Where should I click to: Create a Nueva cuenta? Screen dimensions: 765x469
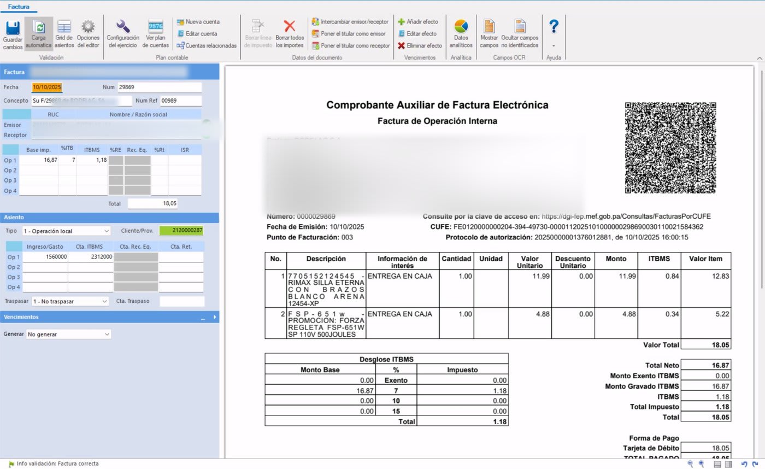[198, 22]
